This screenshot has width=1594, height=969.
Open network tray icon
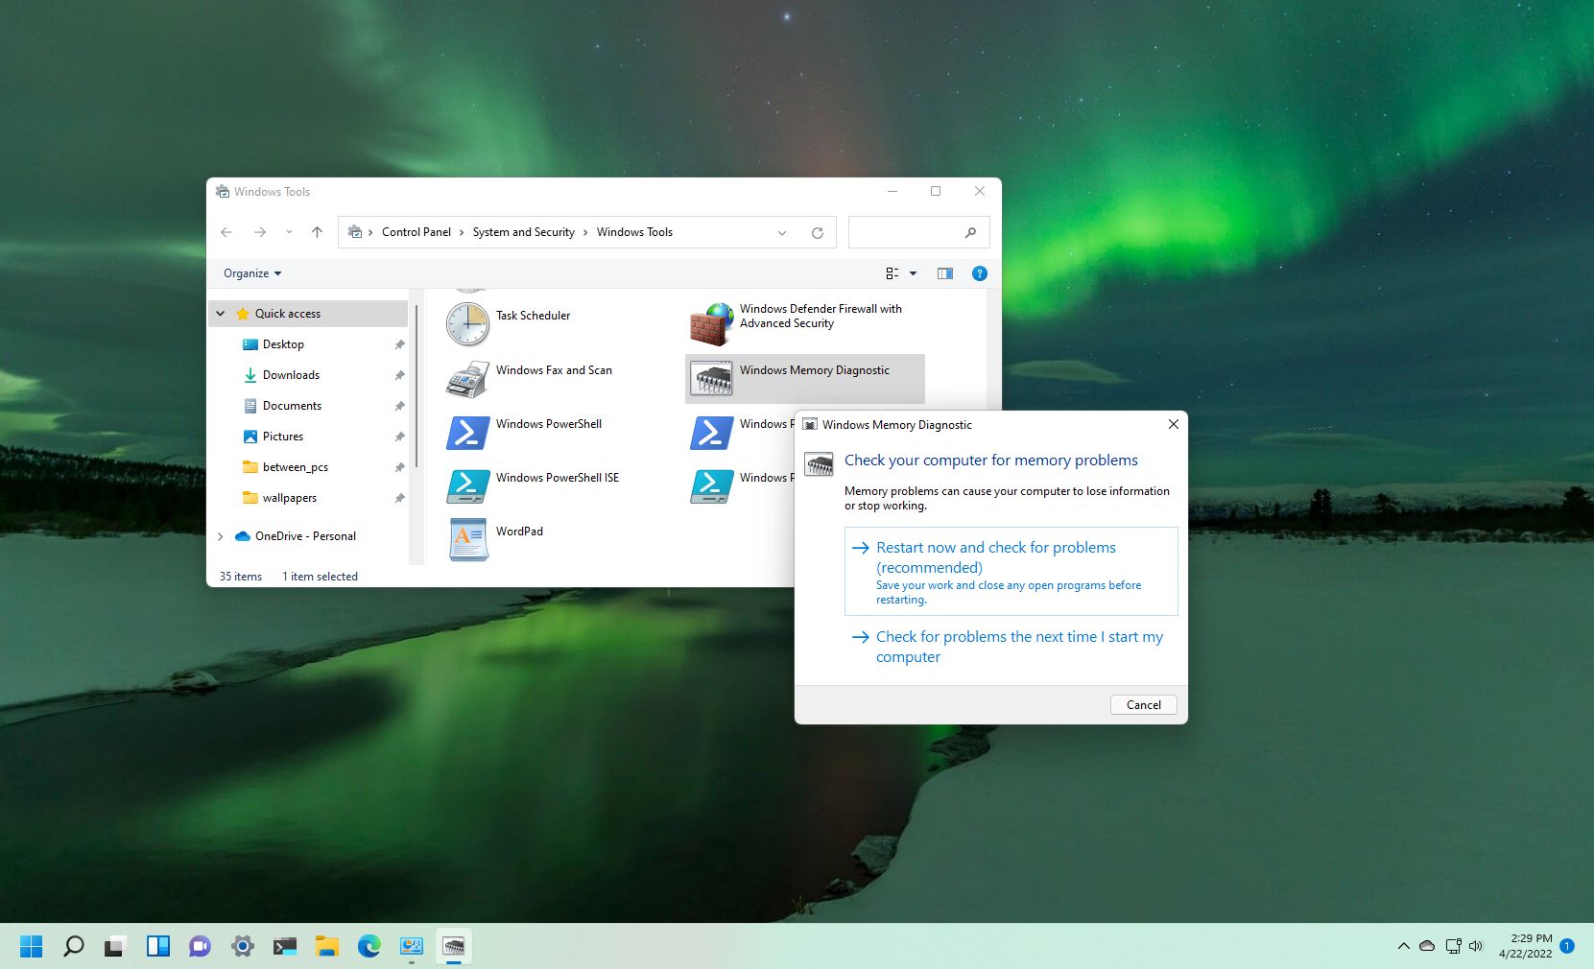[x=1453, y=946]
